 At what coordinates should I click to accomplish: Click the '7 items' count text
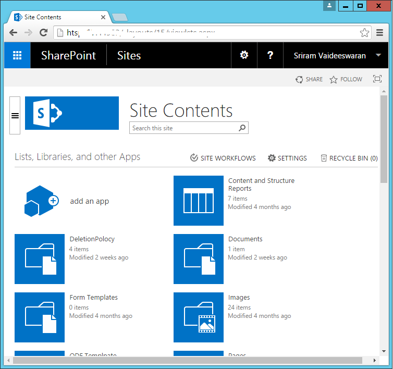(238, 199)
